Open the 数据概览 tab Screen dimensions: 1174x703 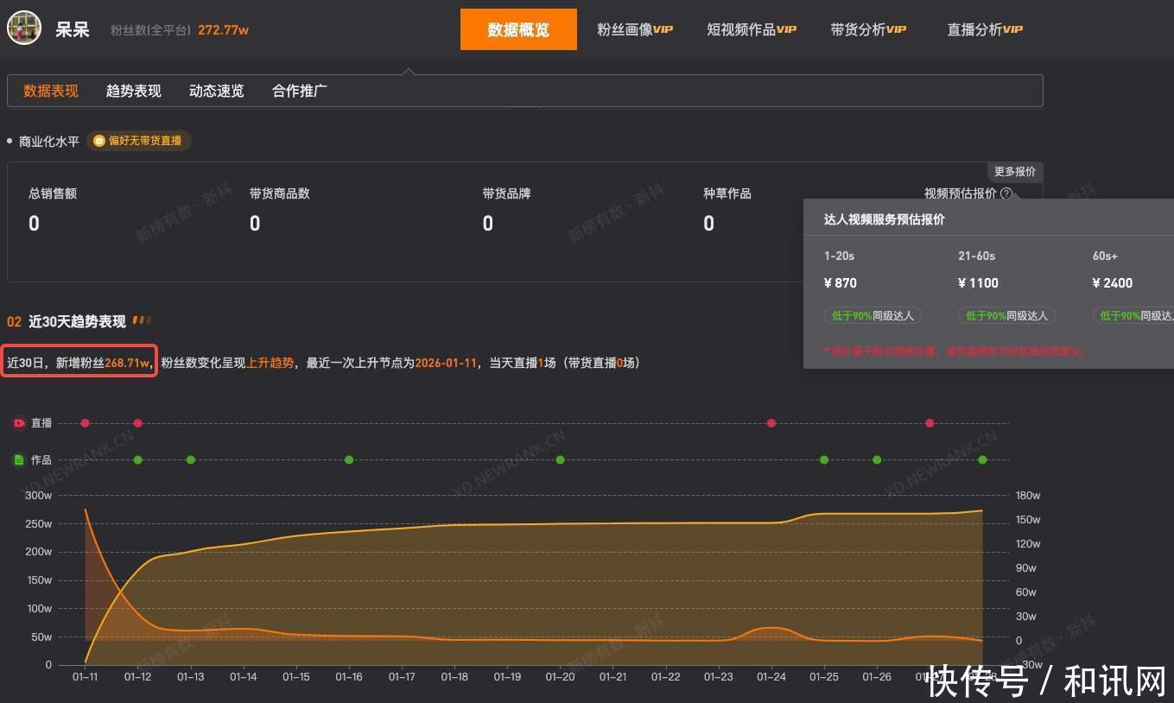point(518,29)
